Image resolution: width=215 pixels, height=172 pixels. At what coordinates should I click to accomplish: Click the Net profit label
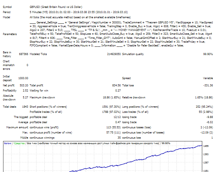click(9, 85)
